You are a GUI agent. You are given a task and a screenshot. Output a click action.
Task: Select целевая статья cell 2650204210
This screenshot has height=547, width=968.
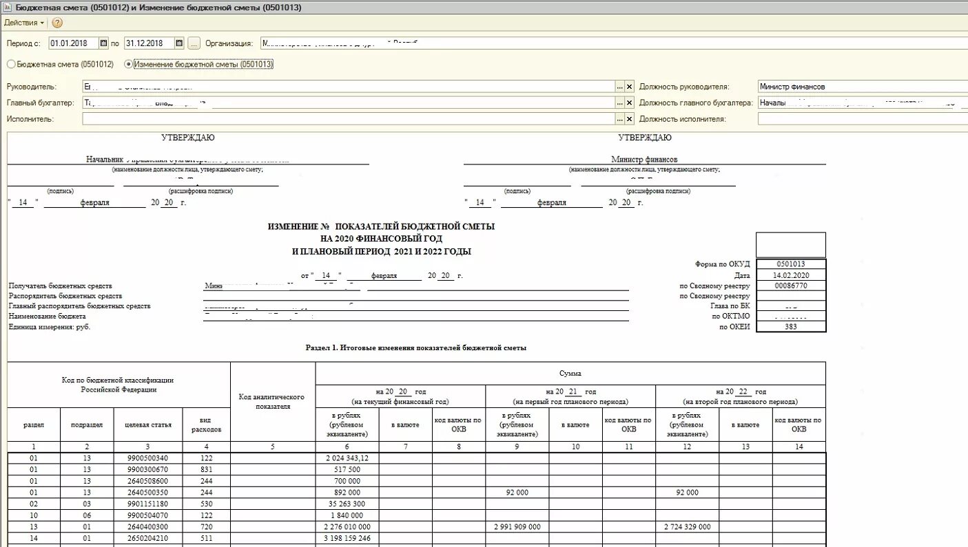147,538
